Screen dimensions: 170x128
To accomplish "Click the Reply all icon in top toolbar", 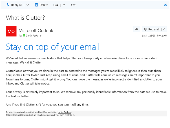I will (x=8, y=5).
